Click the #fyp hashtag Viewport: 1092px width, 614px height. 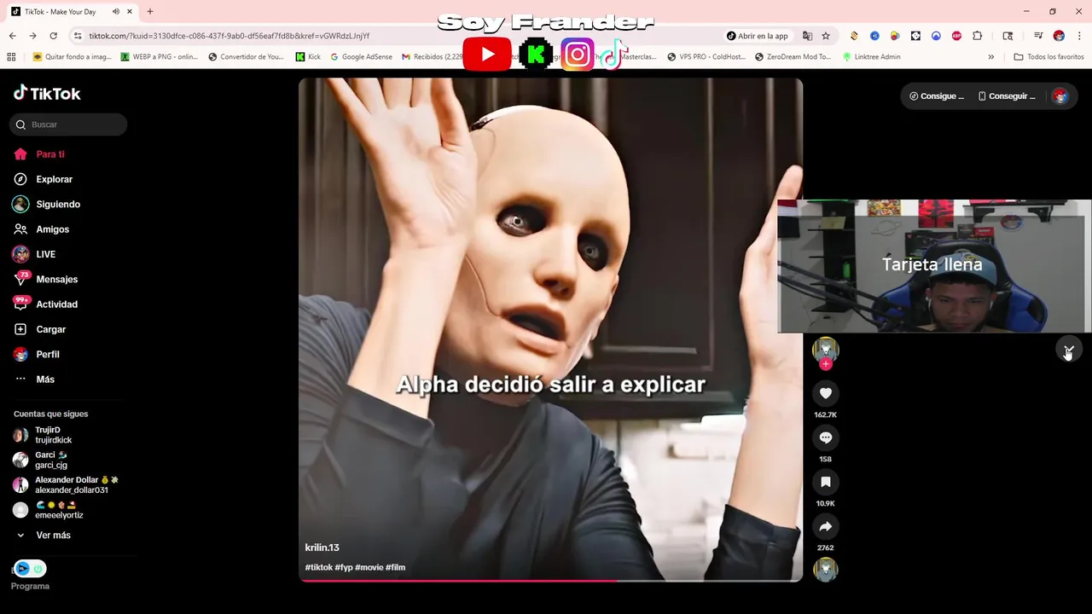point(344,567)
